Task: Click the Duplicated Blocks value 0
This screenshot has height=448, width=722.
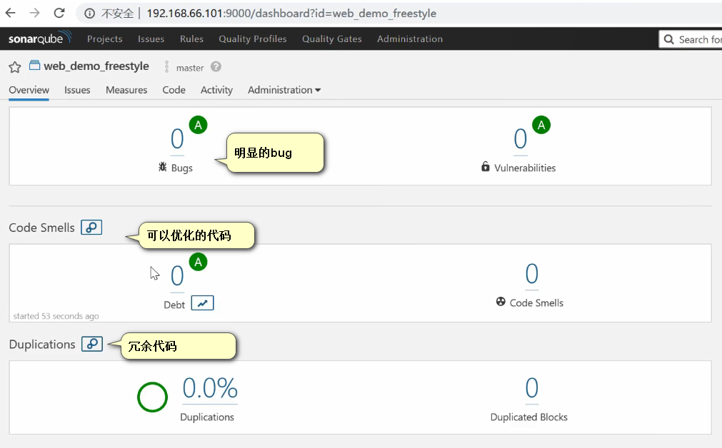Action: click(x=532, y=388)
